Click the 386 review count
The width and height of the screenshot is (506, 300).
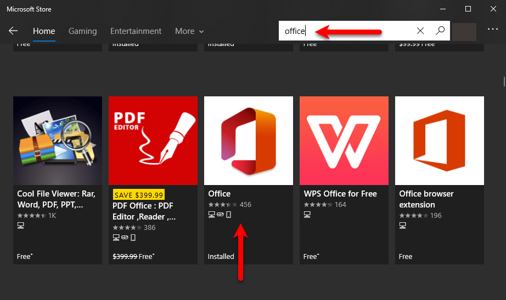pyautogui.click(x=150, y=228)
